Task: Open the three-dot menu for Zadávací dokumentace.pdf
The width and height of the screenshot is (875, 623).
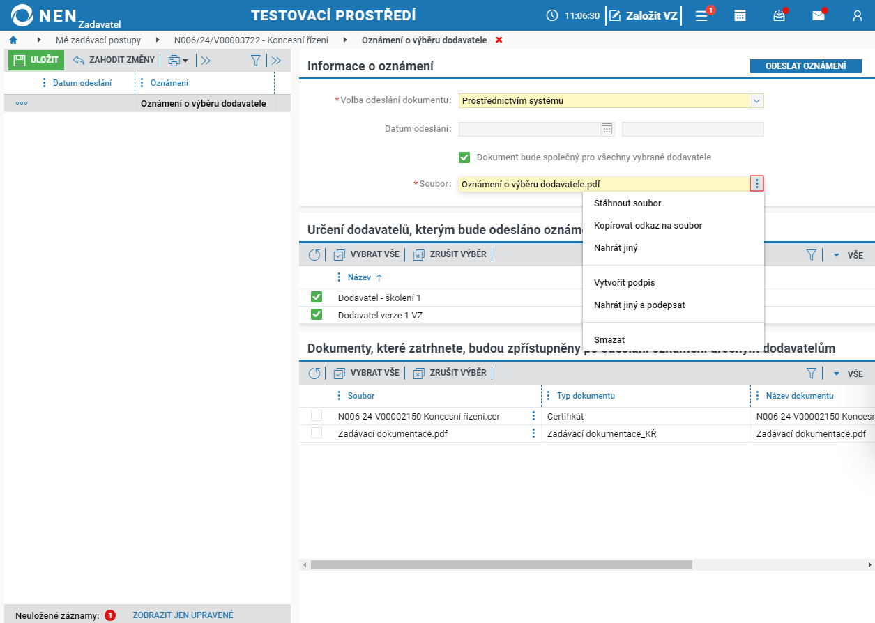Action: pos(534,433)
